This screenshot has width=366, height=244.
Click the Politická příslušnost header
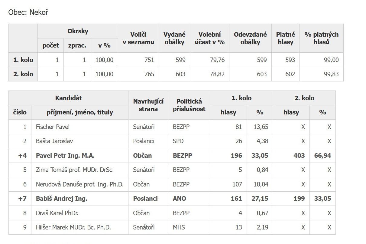[189, 105]
